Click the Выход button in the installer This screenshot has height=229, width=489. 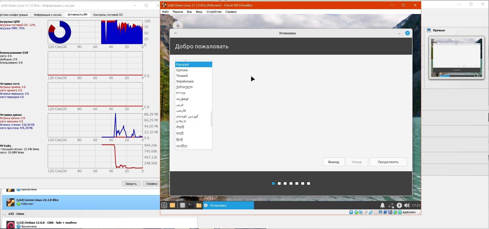(334, 162)
